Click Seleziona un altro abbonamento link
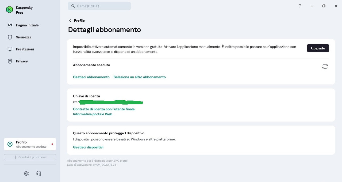This screenshot has width=342, height=182. tap(140, 77)
